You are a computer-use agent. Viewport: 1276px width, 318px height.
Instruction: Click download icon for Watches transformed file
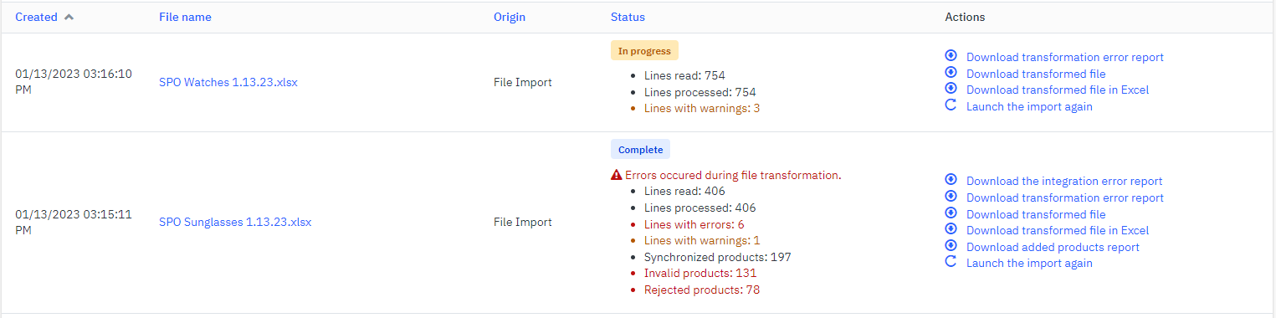coord(951,72)
